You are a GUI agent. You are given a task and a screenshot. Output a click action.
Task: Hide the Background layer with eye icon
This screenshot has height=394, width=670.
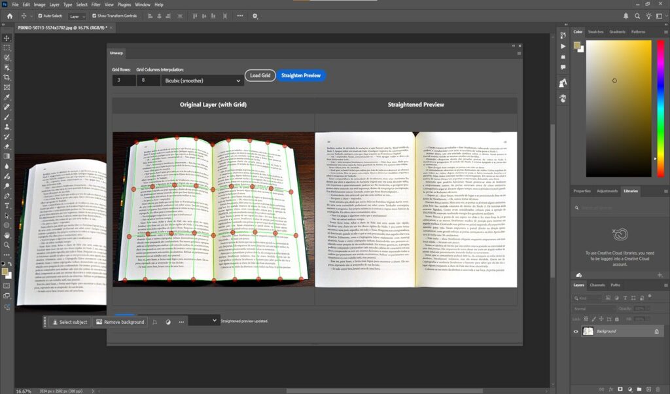[576, 332]
